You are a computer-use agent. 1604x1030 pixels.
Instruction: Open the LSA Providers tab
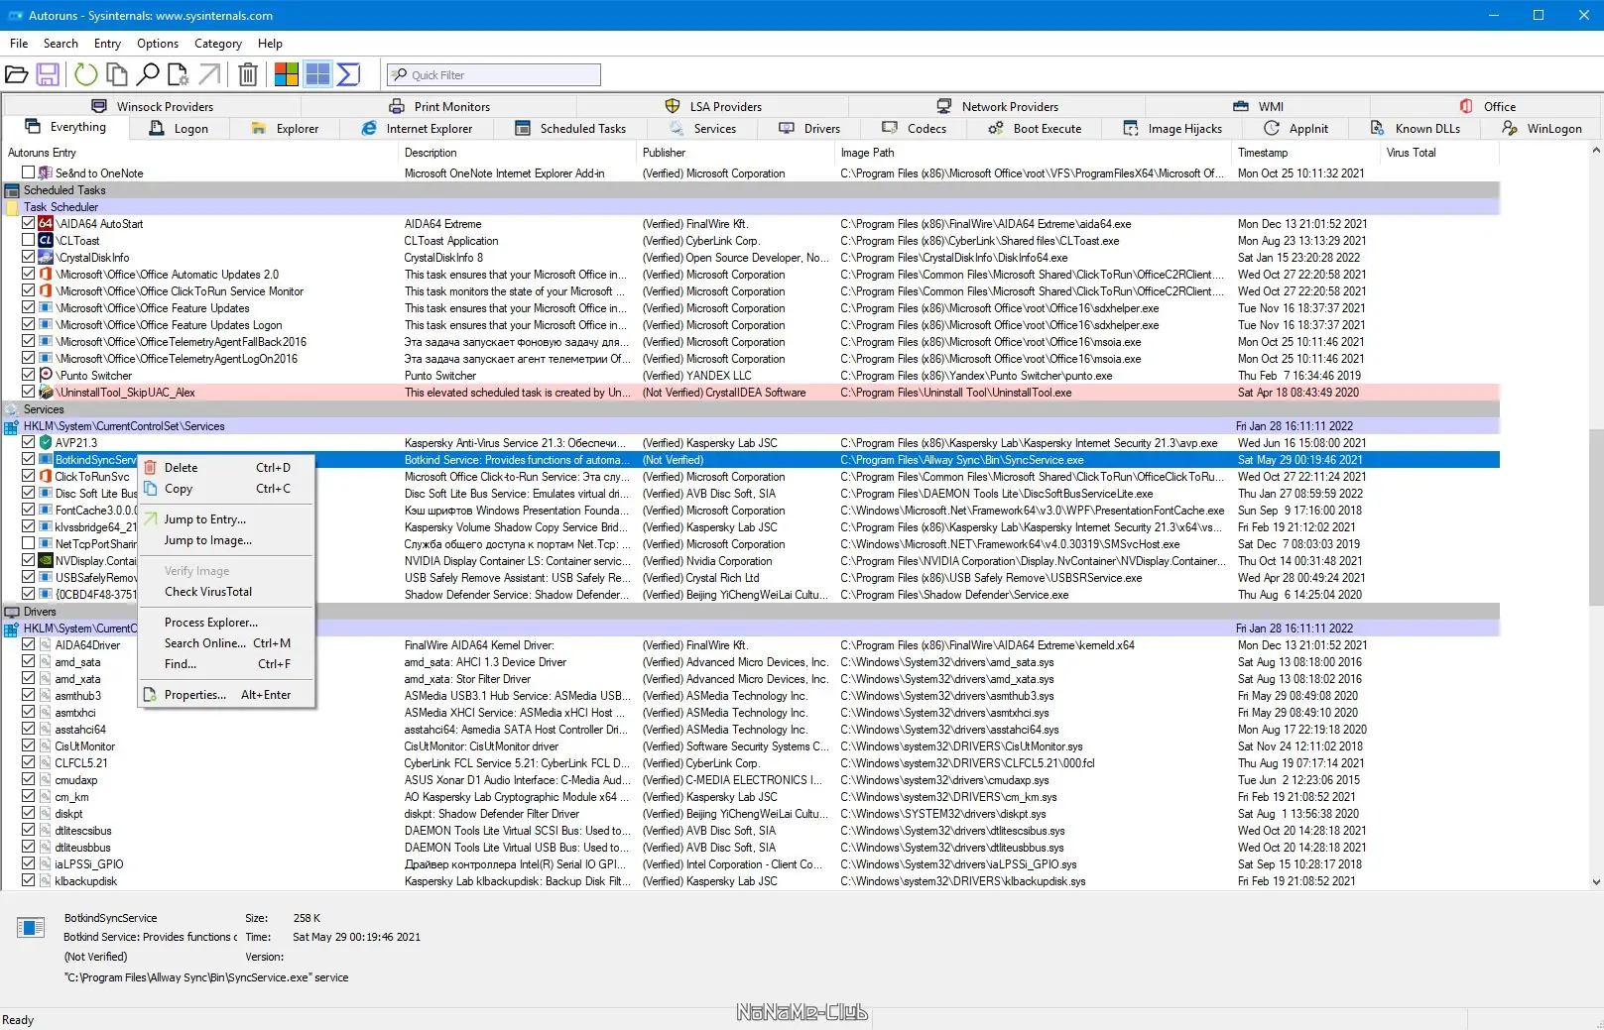click(x=713, y=107)
